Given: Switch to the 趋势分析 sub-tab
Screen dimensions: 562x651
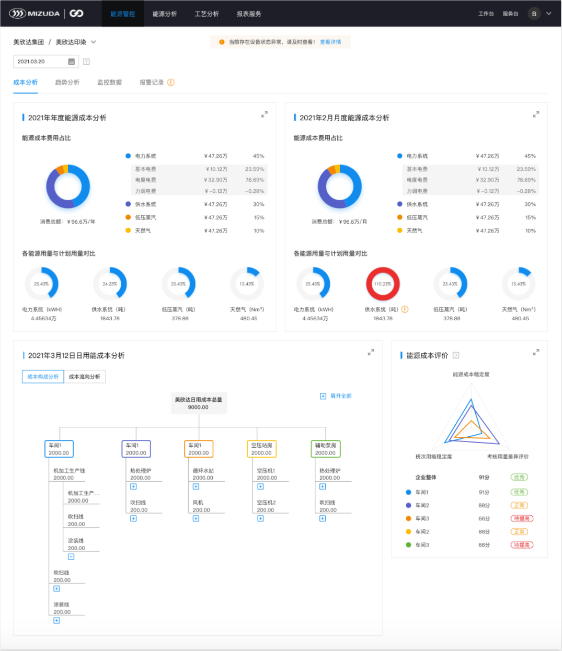Looking at the screenshot, I should pyautogui.click(x=67, y=83).
